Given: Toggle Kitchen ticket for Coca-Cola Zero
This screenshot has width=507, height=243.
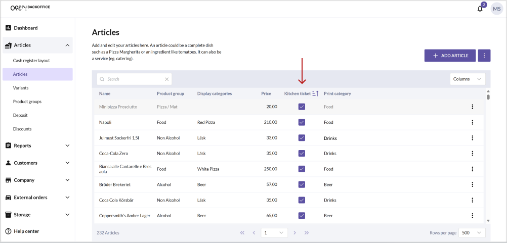Looking at the screenshot, I should (x=302, y=153).
